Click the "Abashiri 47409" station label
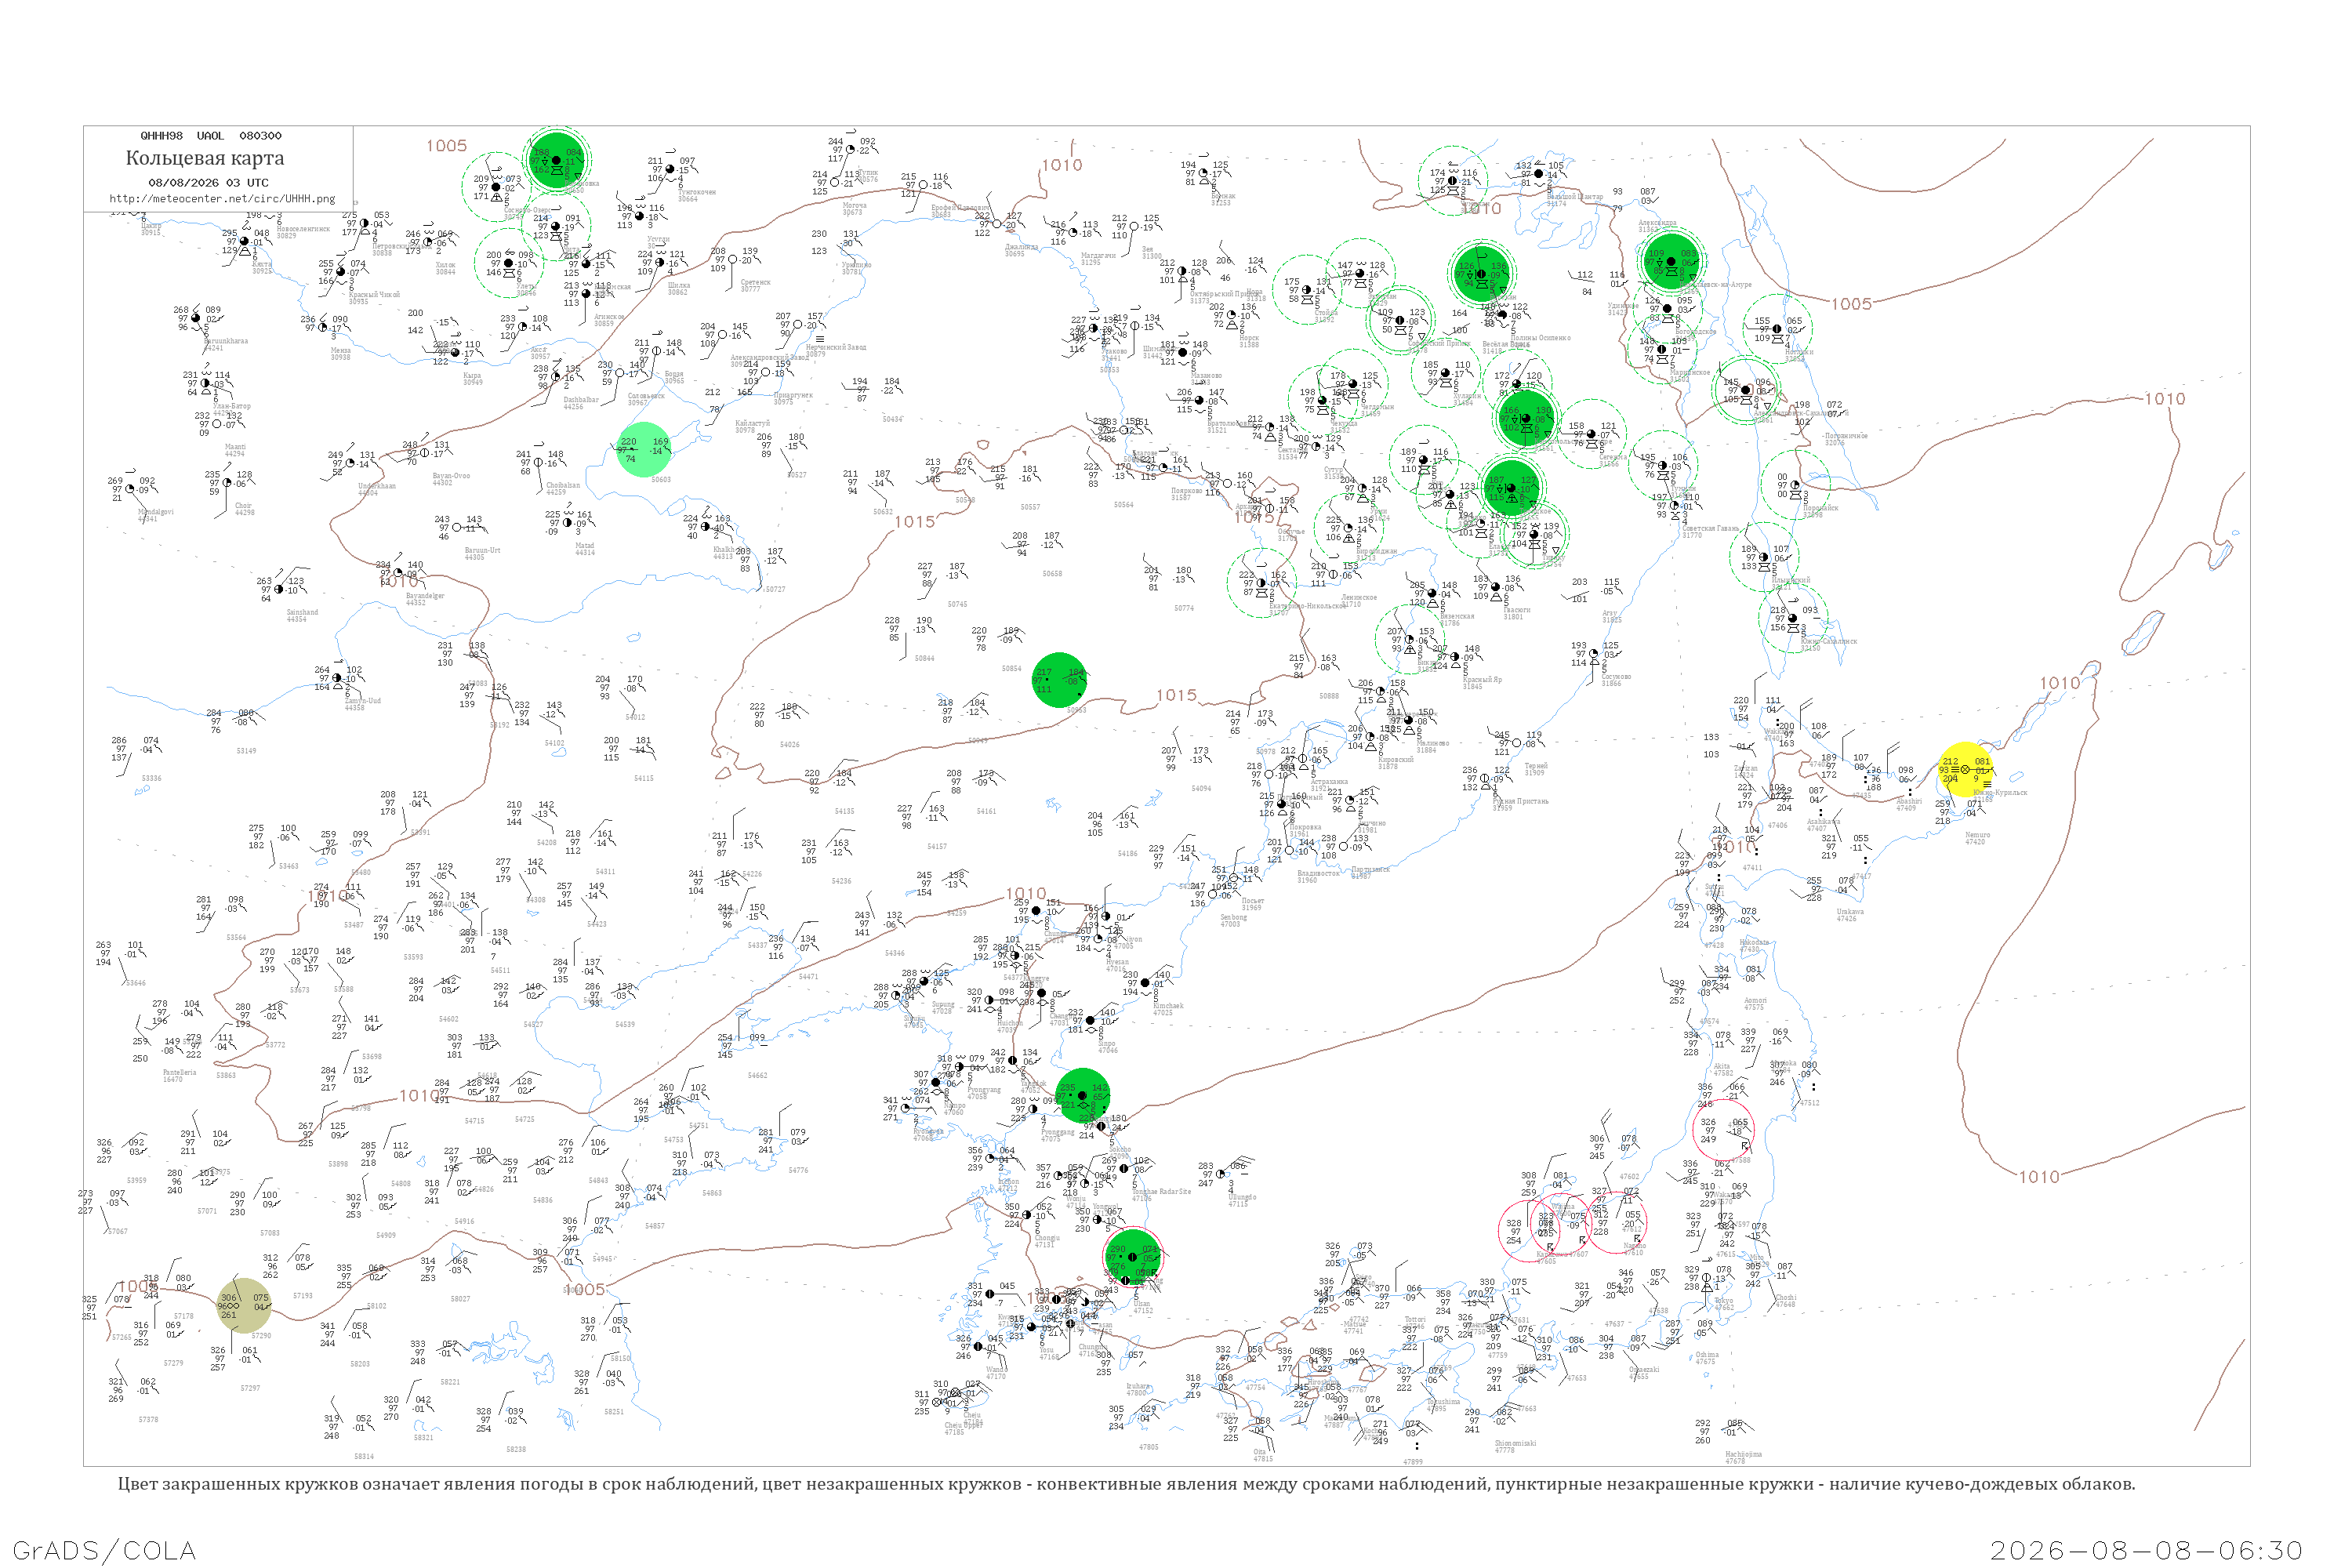 tap(1909, 804)
